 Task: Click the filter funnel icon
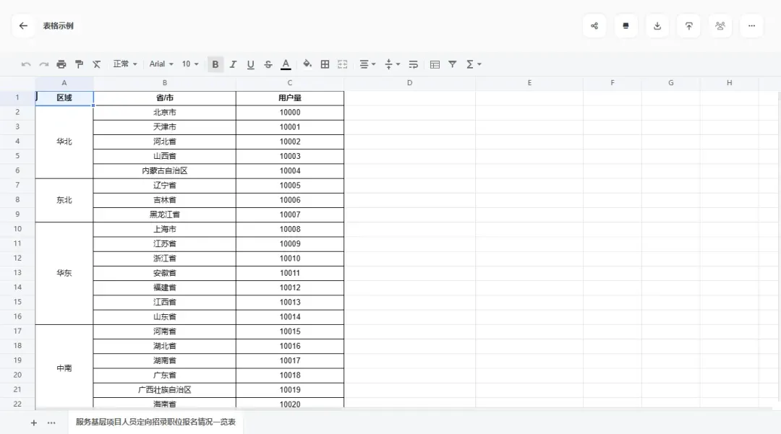452,64
